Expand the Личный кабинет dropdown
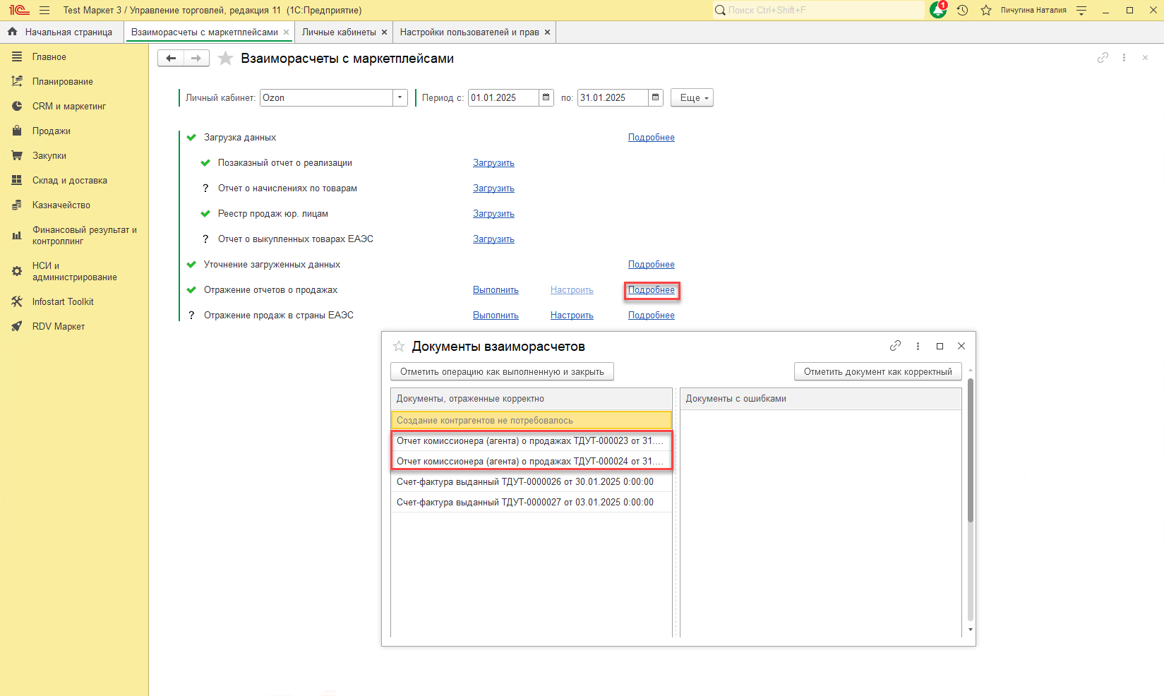 pyautogui.click(x=400, y=97)
